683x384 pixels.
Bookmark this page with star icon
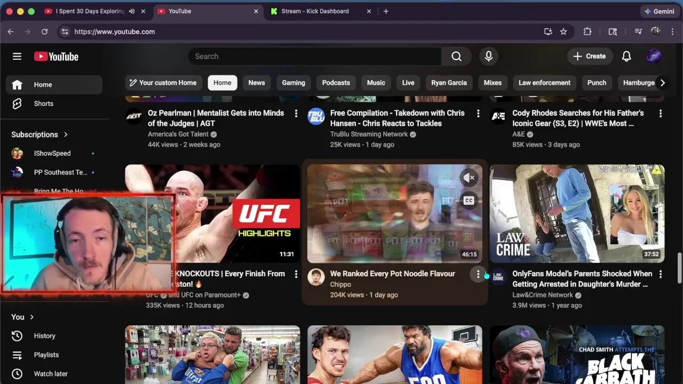coord(563,32)
